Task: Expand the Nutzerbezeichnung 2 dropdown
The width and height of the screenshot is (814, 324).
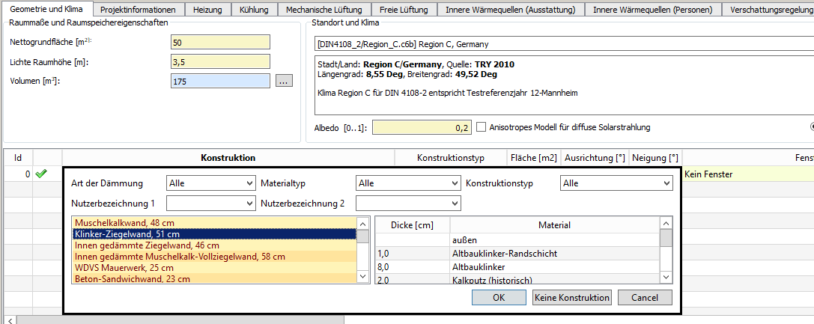Action: click(x=409, y=204)
